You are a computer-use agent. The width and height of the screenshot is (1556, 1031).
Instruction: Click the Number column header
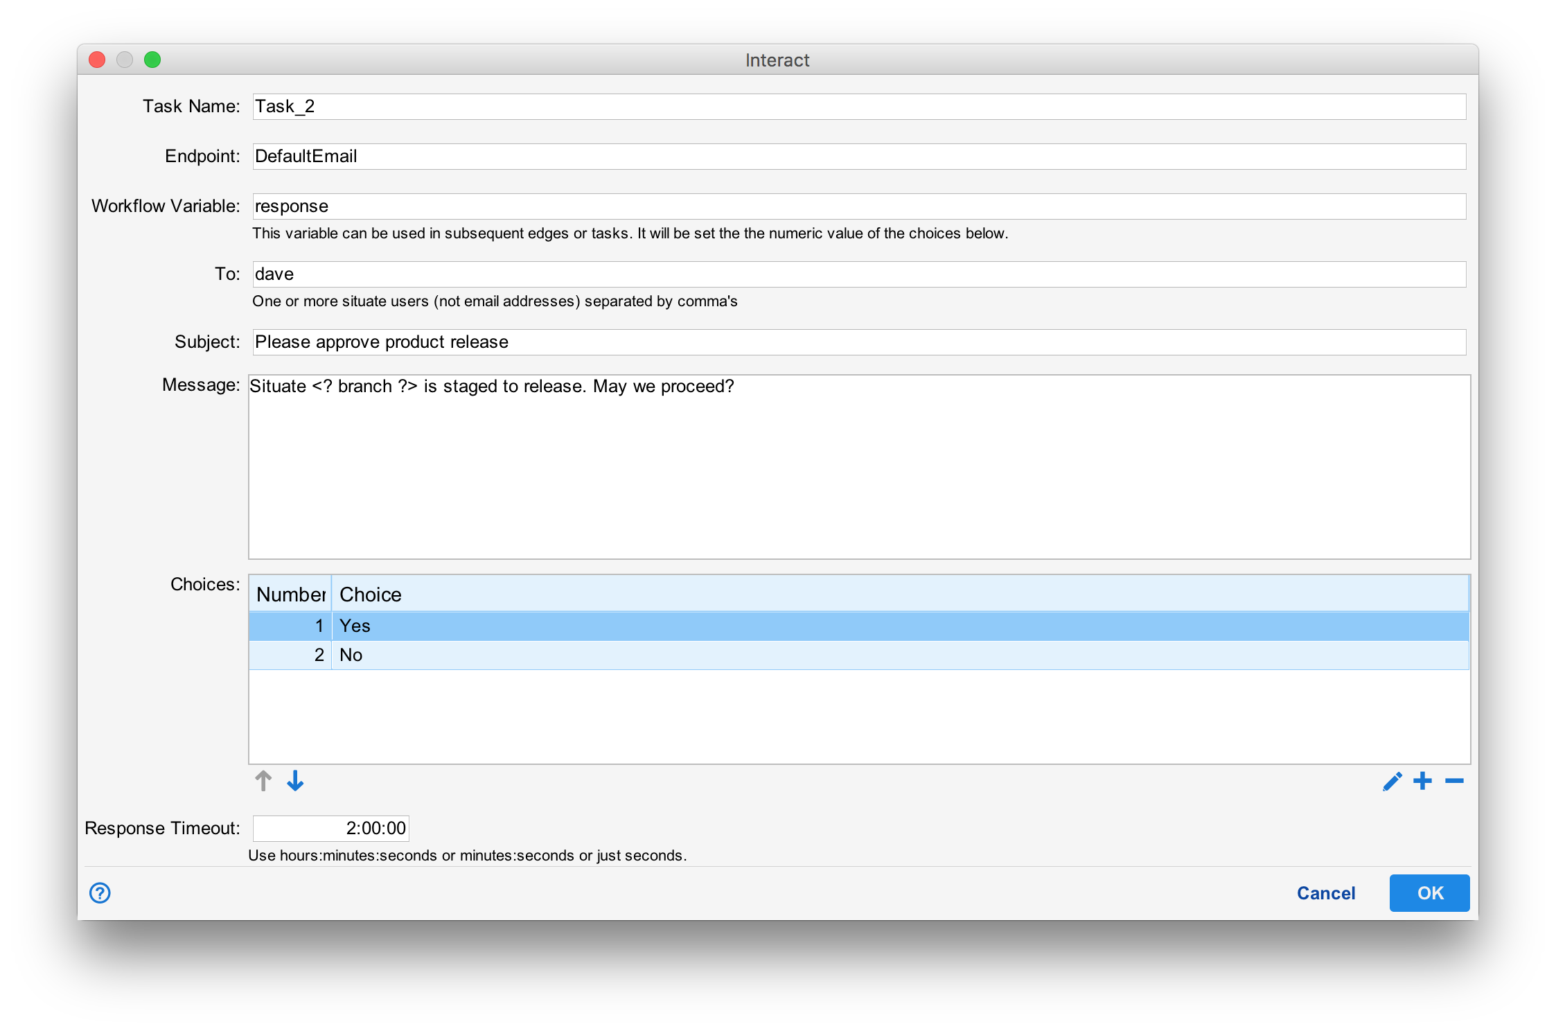(x=290, y=594)
